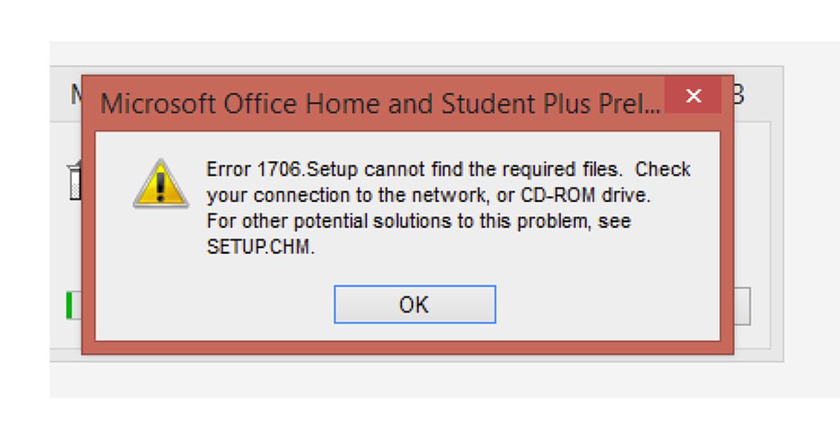Click the red bottom border of the dialog
Image resolution: width=840 pixels, height=439 pixels.
pyautogui.click(x=407, y=347)
